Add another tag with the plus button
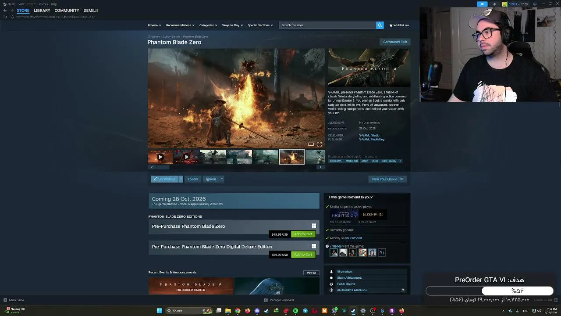 [x=400, y=161]
